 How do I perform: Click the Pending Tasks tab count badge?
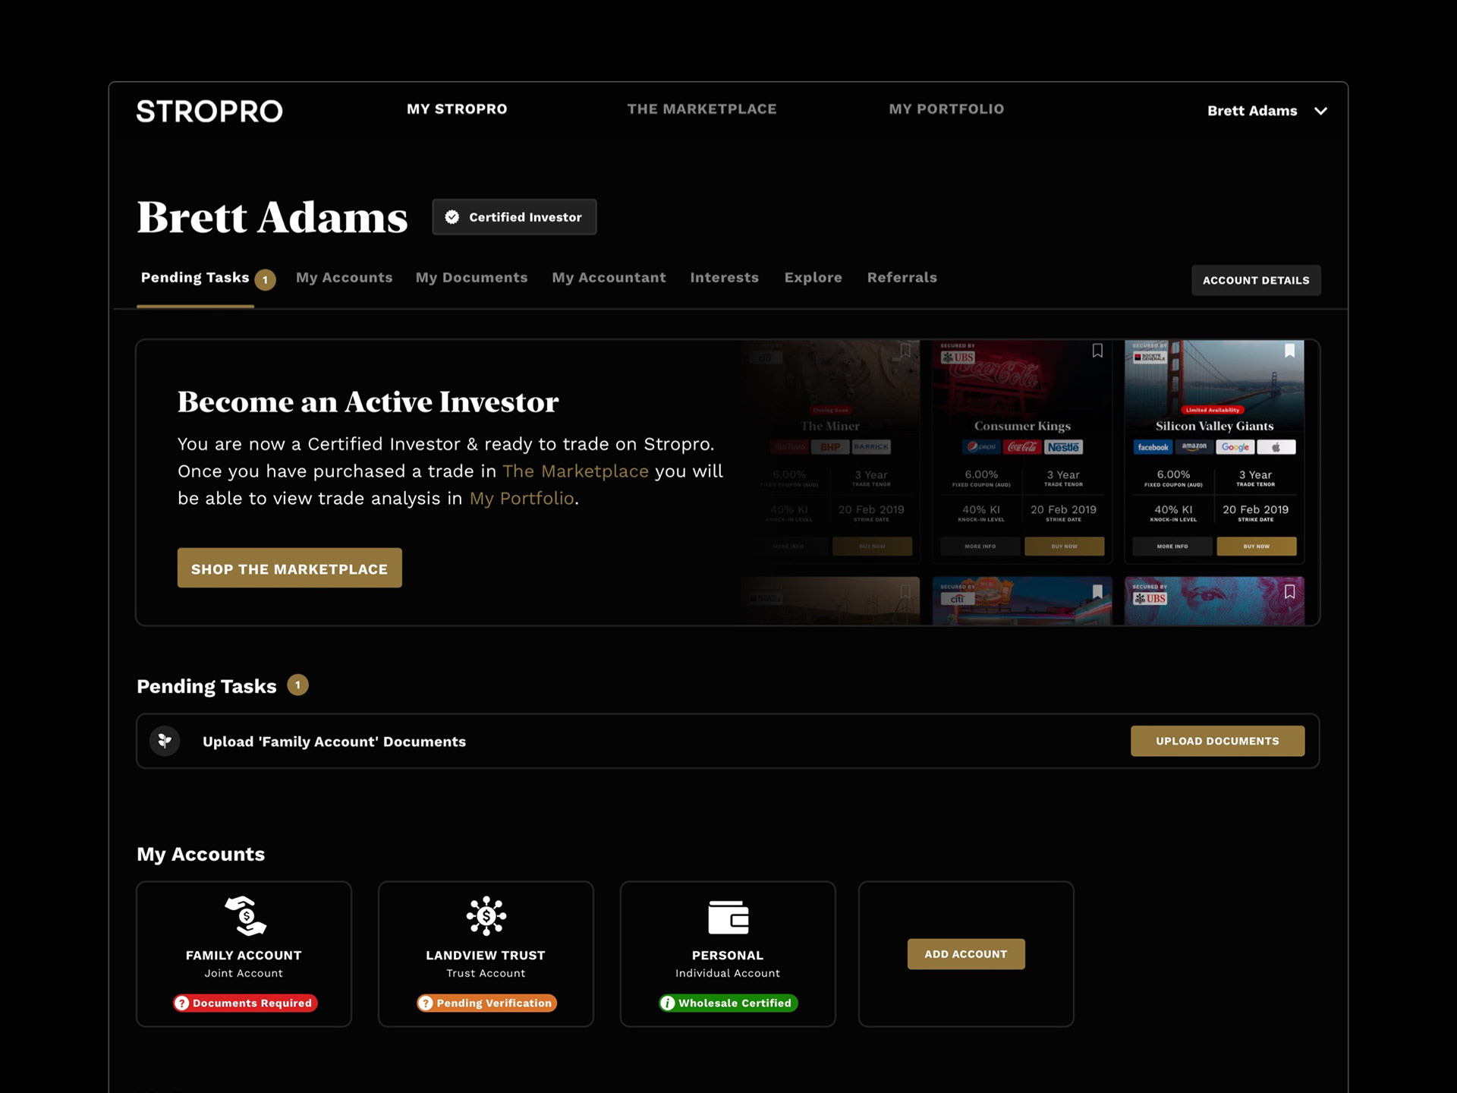pyautogui.click(x=265, y=279)
